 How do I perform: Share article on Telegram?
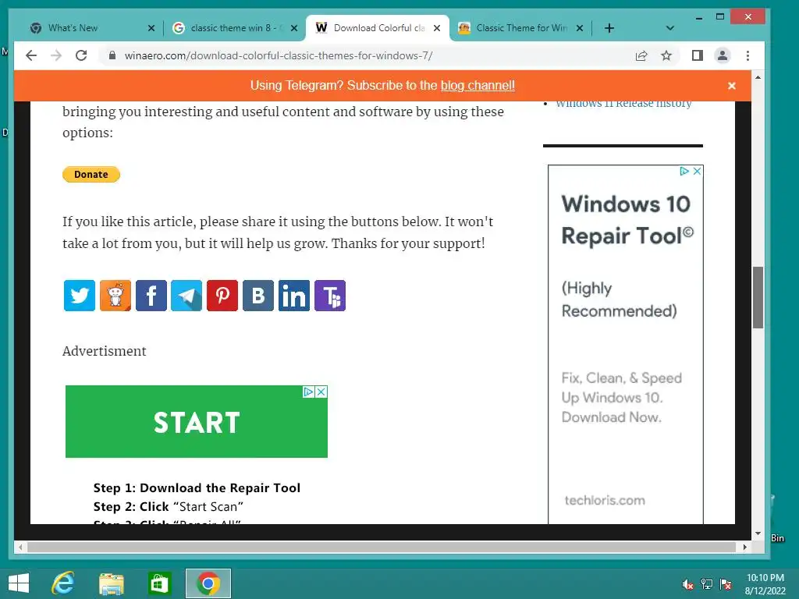186,296
